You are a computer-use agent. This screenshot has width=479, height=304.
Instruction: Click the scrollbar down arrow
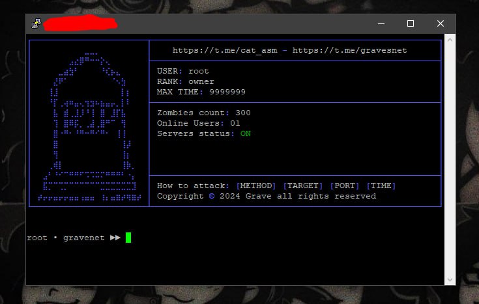(449, 279)
